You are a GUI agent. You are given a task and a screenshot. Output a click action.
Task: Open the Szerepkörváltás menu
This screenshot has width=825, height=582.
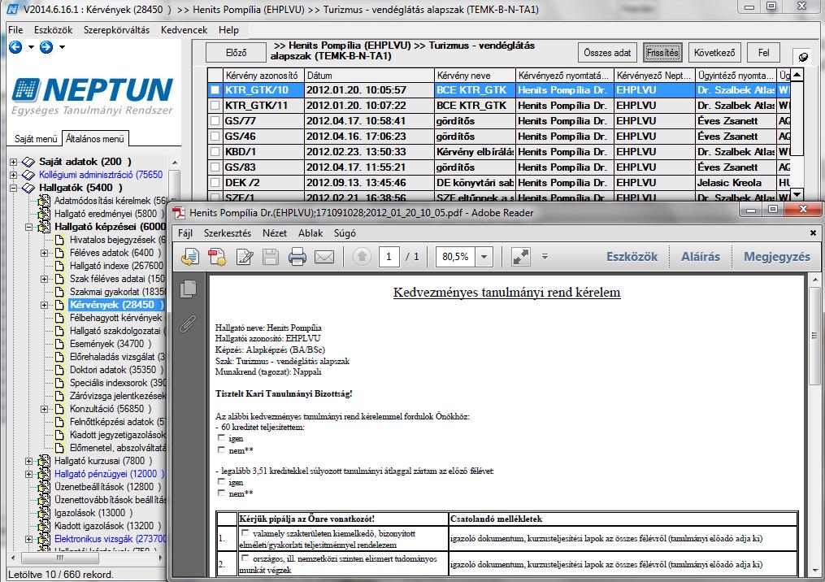[x=116, y=30]
